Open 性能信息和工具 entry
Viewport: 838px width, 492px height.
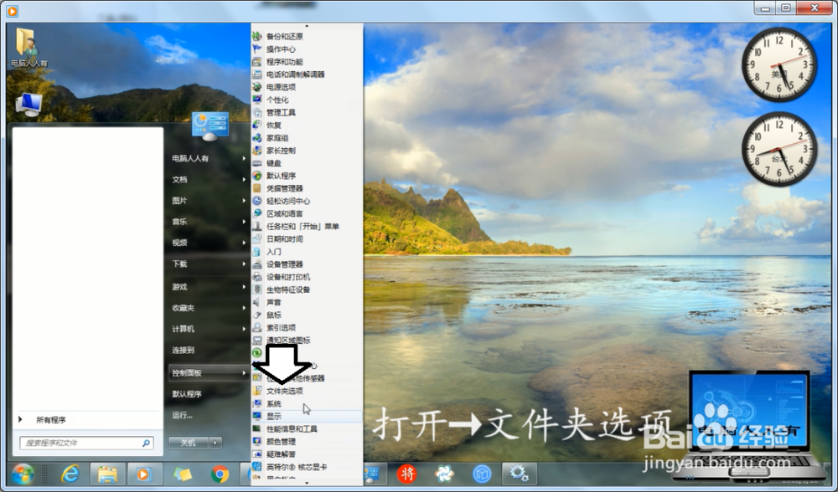292,429
